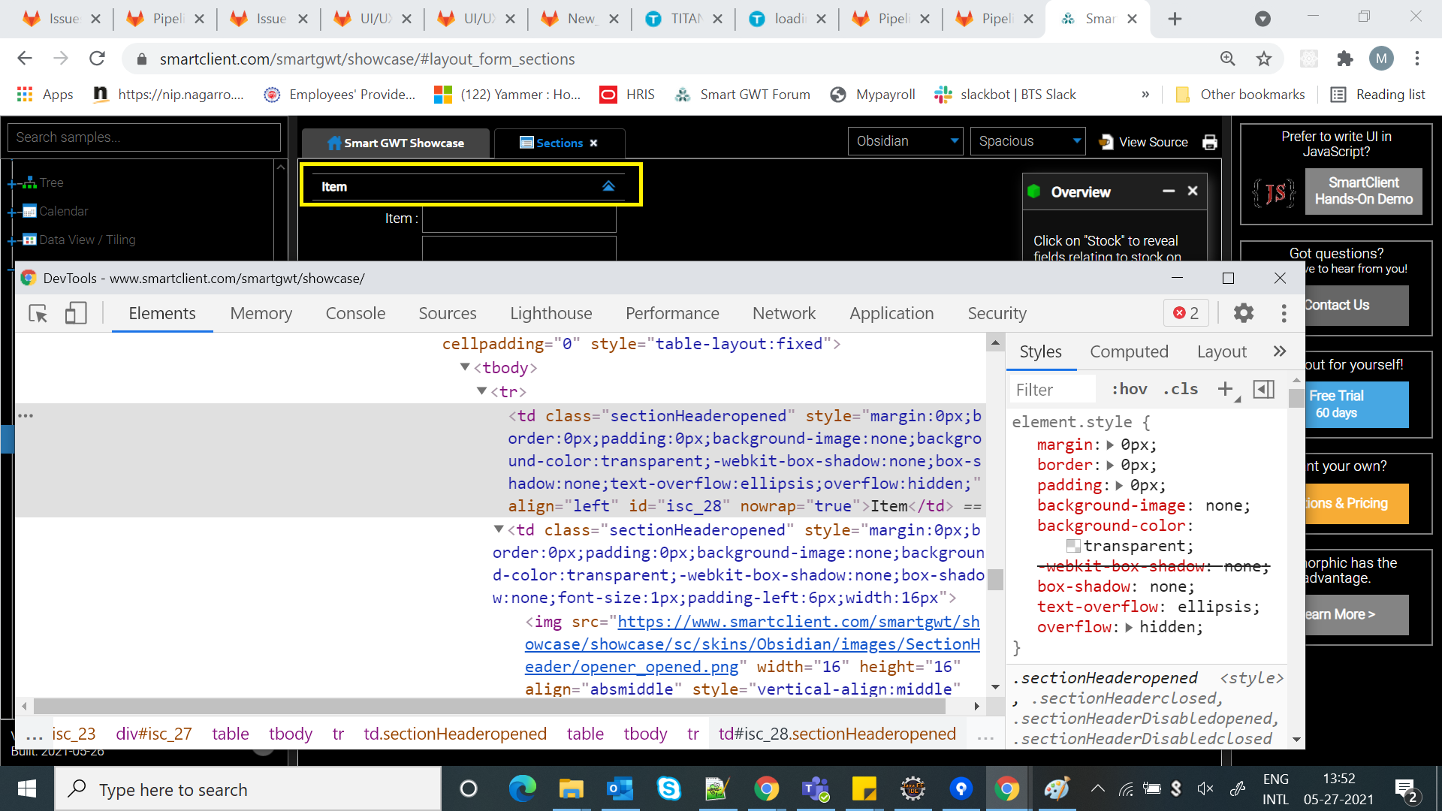1442x811 pixels.
Task: Switch to the Console tab
Action: 355,313
